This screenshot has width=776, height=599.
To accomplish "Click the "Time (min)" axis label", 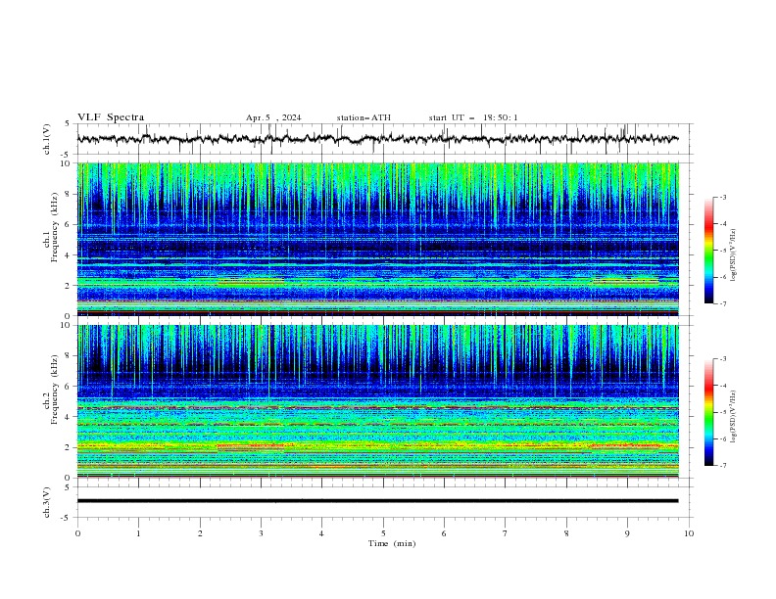I will [392, 543].
